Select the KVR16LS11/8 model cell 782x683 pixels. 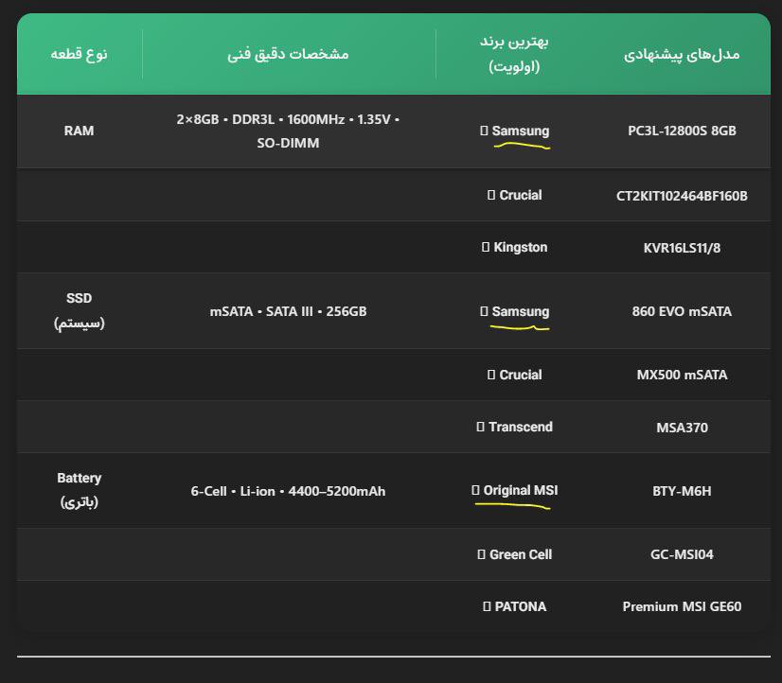click(682, 248)
